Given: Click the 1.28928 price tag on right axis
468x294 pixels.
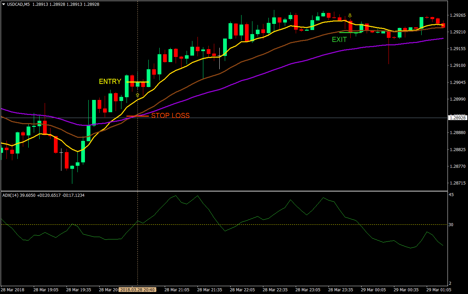Looking at the screenshot, I should 457,118.
